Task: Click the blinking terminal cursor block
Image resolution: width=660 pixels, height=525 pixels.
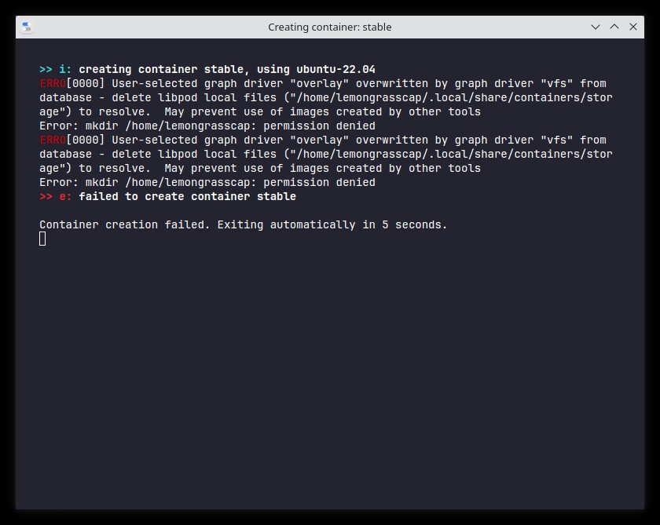Action: (x=42, y=239)
